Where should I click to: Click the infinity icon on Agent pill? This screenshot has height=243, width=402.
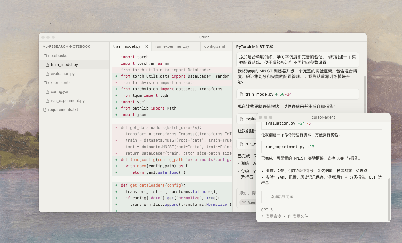244,202
